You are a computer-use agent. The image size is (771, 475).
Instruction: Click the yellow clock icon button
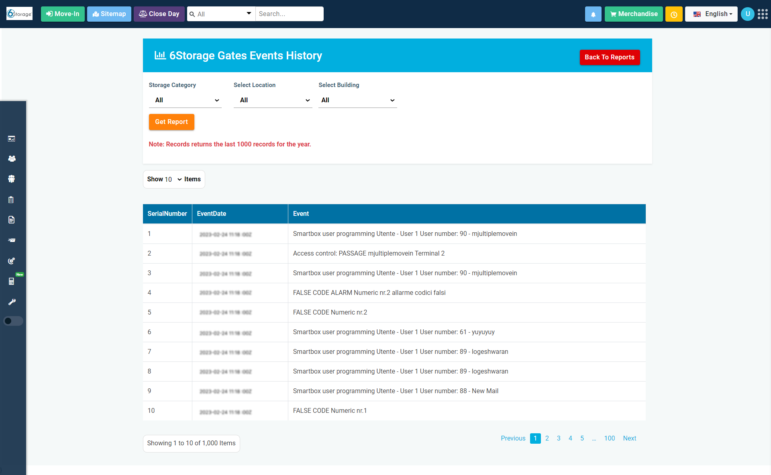pos(674,14)
